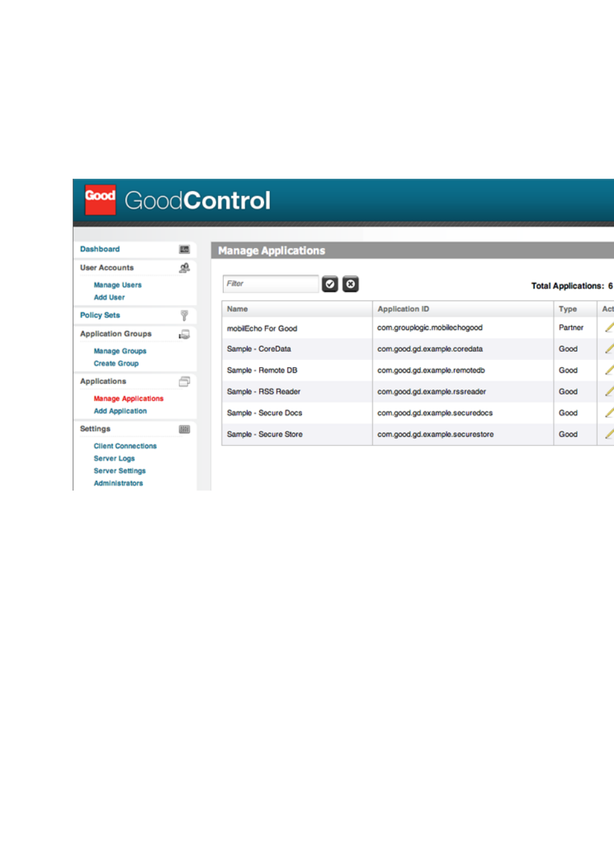Screen dimensions: 614x868
Task: Sort by Application ID column header
Action: click(463, 309)
